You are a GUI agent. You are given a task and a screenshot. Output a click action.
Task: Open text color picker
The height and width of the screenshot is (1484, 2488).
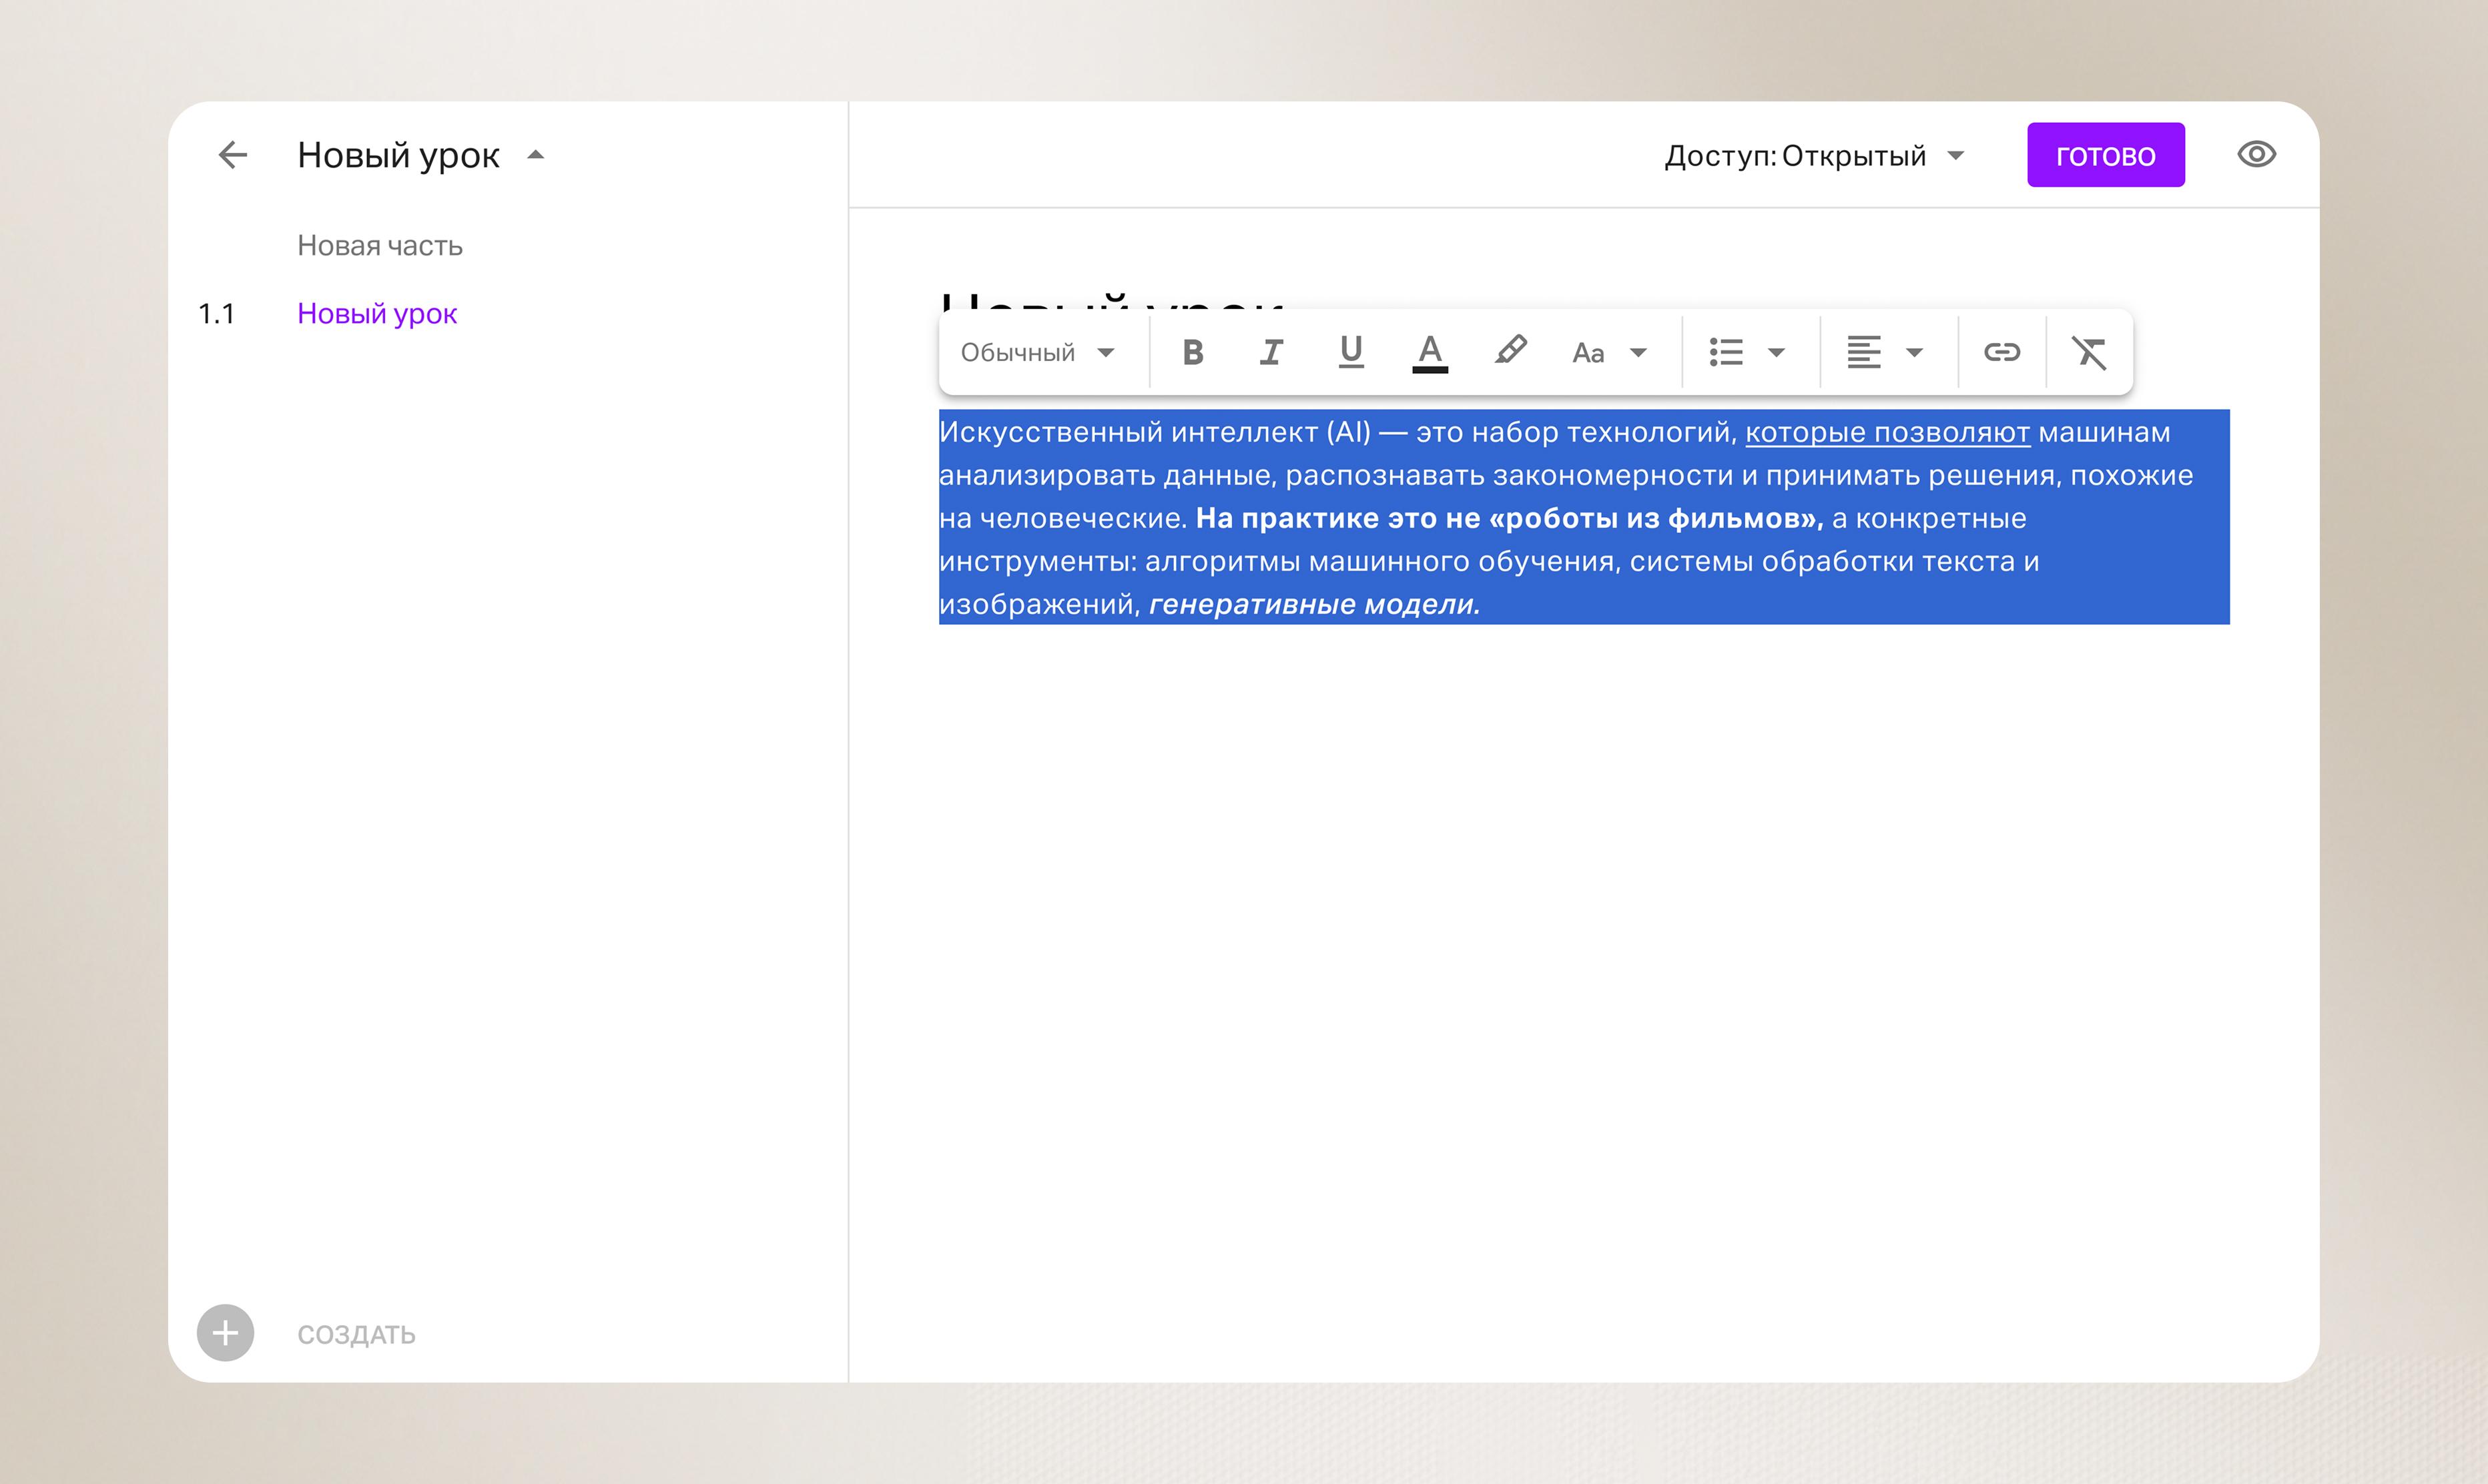(1430, 352)
